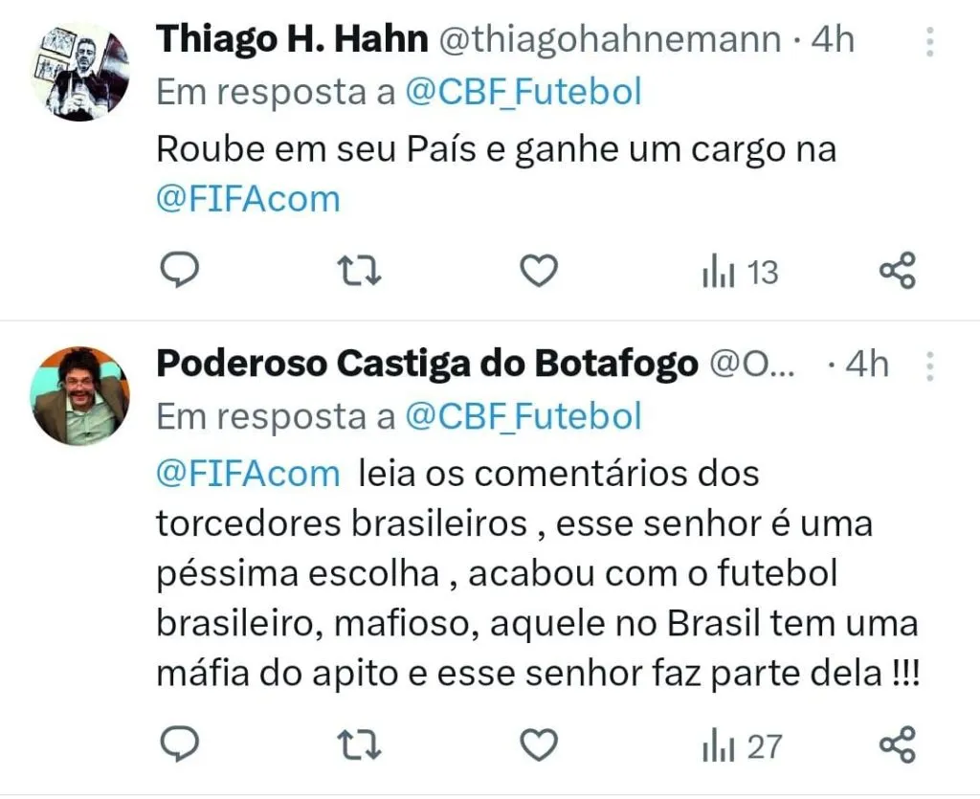Reply to Thiago H. Hahn's tweet
Image resolution: width=980 pixels, height=799 pixels.
click(177, 273)
